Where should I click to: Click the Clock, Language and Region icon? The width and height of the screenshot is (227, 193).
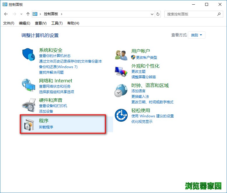click(121, 91)
